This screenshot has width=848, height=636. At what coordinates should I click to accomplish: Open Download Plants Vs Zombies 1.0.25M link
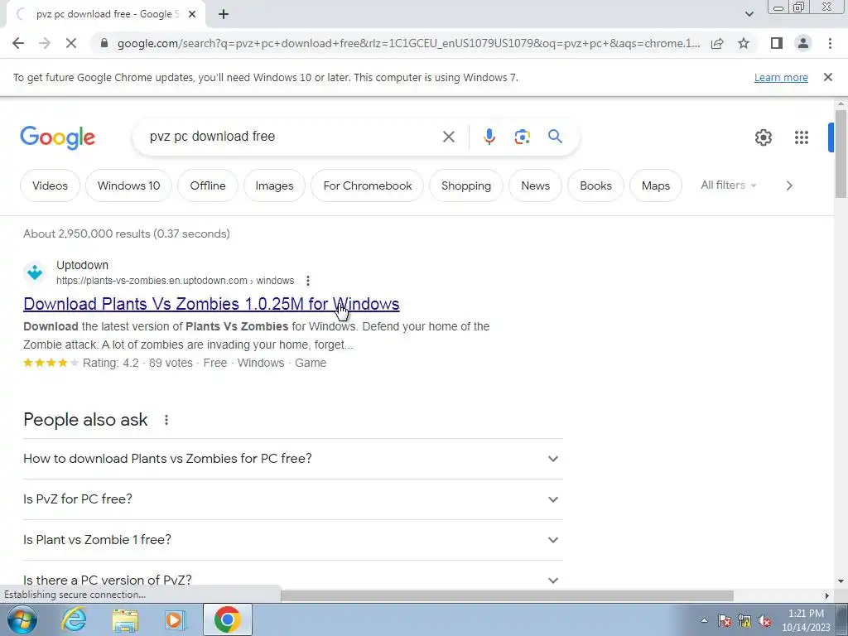(x=211, y=304)
